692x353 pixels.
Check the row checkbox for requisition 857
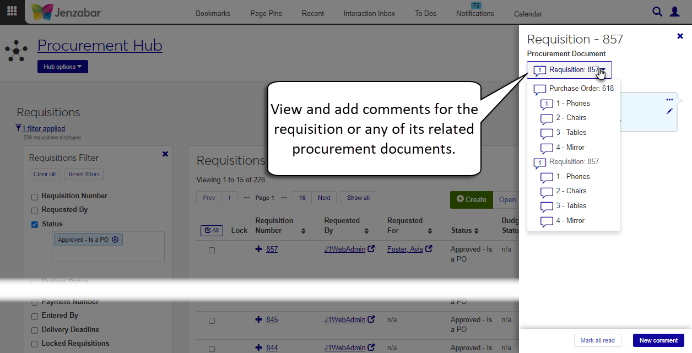point(212,250)
